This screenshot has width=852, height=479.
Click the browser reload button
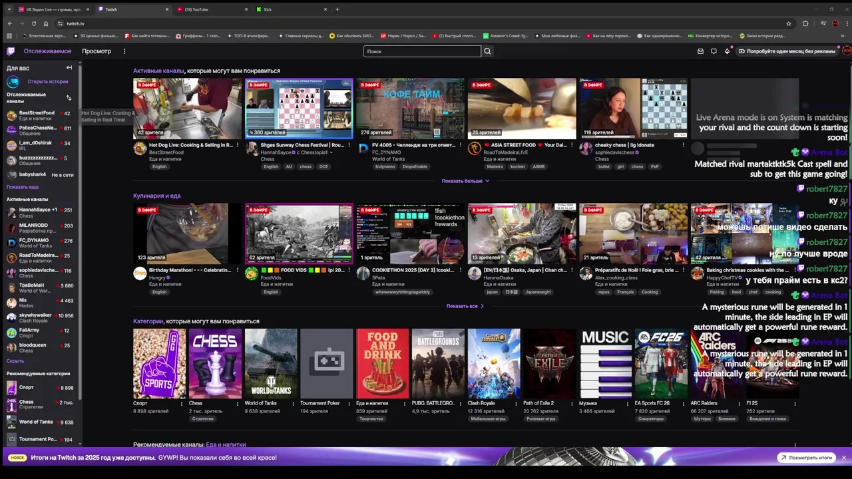tap(33, 23)
